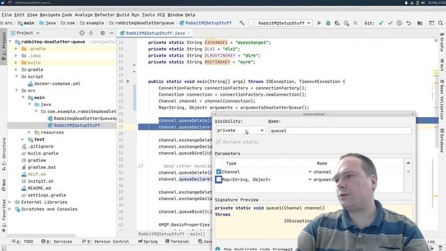Open the profiler run icon
Image resolution: width=446 pixels, height=251 pixels.
click(346, 23)
